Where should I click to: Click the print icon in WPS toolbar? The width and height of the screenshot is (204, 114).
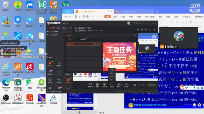click(x=84, y=16)
